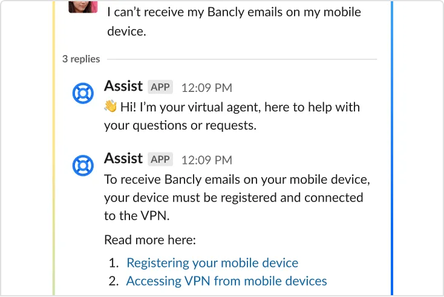Click the divider line beside 3 replies
Image resolution: width=444 pixels, height=297 pixels.
[x=241, y=59]
